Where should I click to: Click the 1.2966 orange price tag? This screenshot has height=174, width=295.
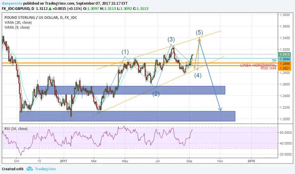tap(285, 64)
